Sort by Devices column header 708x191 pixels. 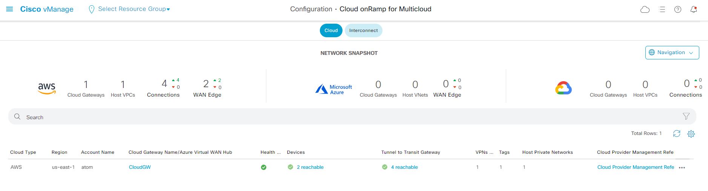(296, 152)
